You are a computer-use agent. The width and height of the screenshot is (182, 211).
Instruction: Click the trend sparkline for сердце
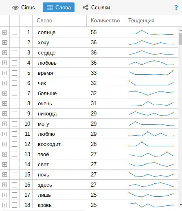(x=151, y=52)
